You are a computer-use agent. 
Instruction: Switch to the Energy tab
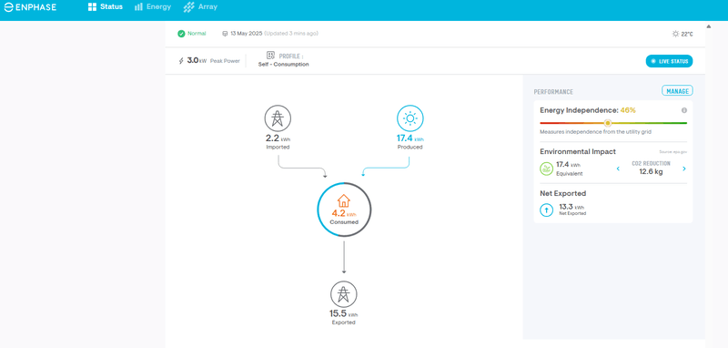[153, 7]
